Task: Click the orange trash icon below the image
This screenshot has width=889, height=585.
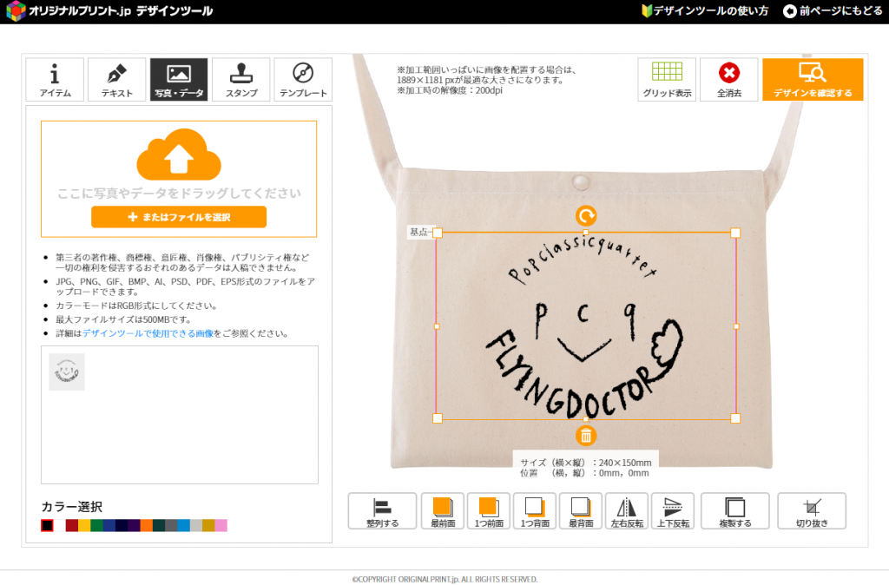Action: pos(586,436)
